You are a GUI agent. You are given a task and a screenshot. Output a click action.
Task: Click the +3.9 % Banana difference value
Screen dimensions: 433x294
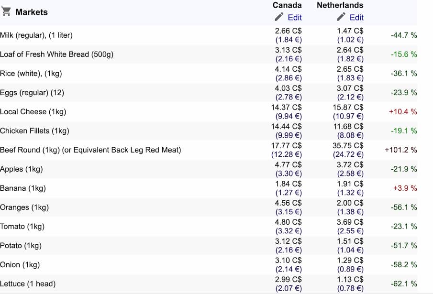coord(404,188)
